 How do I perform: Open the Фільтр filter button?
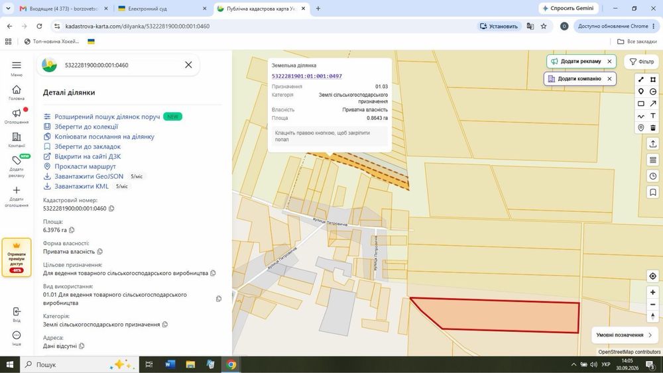(641, 62)
